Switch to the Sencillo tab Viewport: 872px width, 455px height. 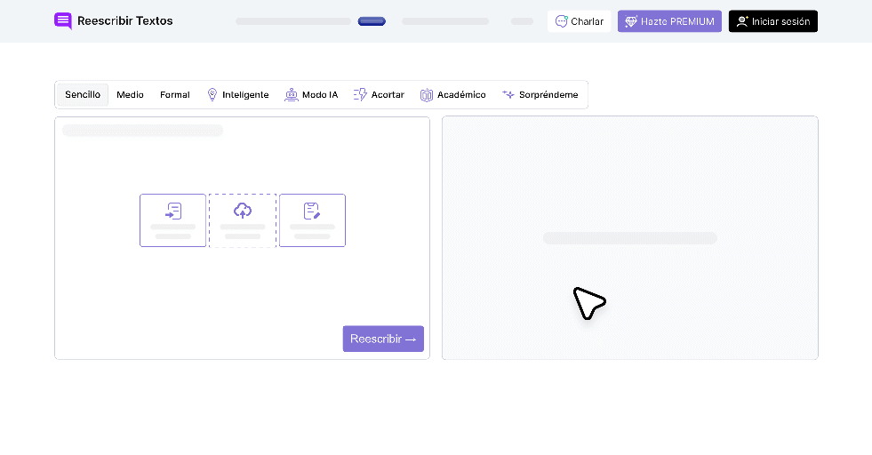coord(83,94)
